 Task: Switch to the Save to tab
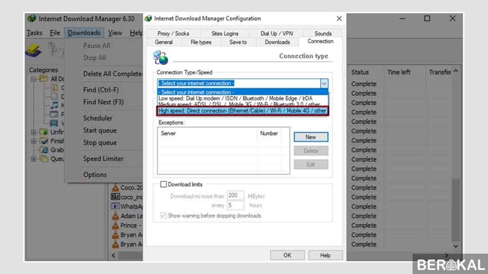tap(238, 42)
